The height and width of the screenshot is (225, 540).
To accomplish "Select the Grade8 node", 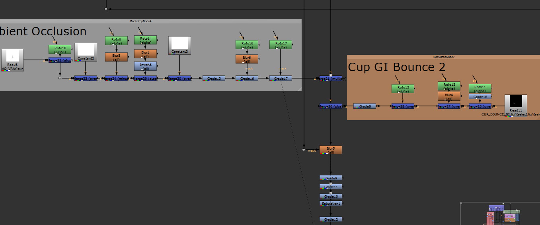I will coord(365,106).
